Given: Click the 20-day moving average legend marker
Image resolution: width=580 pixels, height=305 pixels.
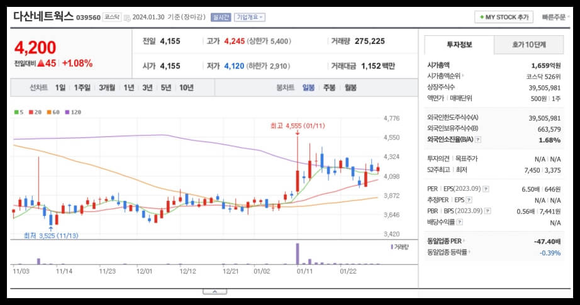Looking at the screenshot, I should pyautogui.click(x=31, y=112).
